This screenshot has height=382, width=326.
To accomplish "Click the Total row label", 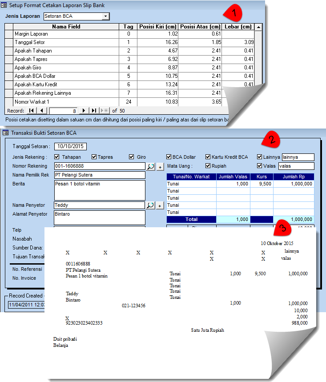I will (191, 220).
